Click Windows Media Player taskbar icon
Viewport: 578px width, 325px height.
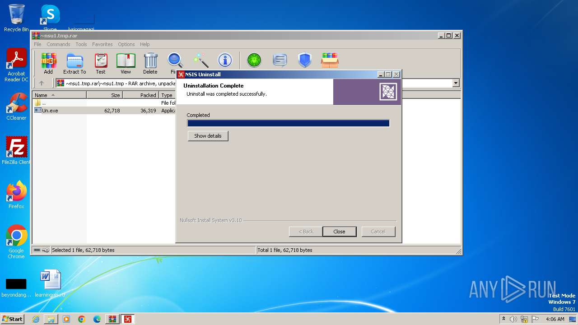tap(66, 319)
